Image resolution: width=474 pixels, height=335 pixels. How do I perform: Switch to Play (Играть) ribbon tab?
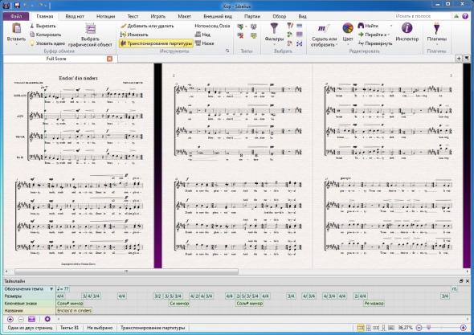[157, 16]
